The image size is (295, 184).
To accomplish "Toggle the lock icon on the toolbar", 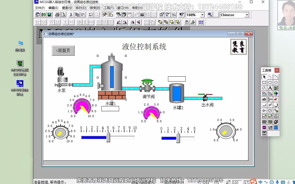I will [x=187, y=22].
